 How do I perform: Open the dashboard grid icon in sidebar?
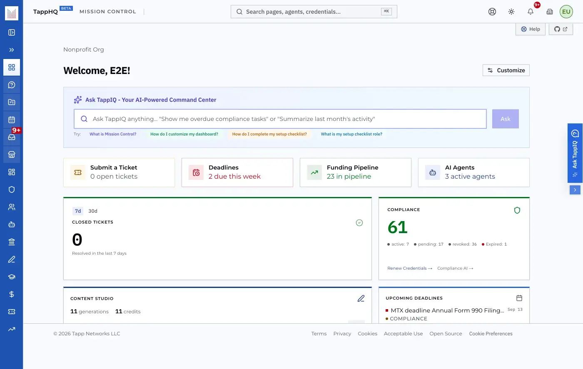click(x=12, y=67)
